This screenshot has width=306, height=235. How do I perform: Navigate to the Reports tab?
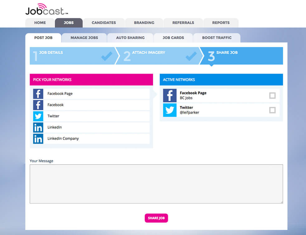(221, 23)
